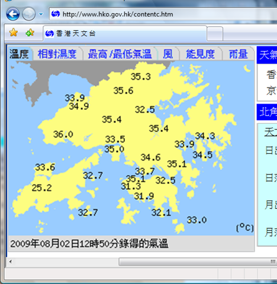Click the 25.2 temperature reading
This screenshot has height=284, width=277.
tap(41, 188)
